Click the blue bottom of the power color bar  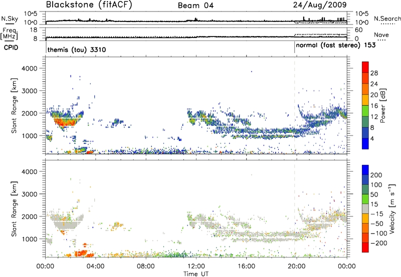click(365, 143)
